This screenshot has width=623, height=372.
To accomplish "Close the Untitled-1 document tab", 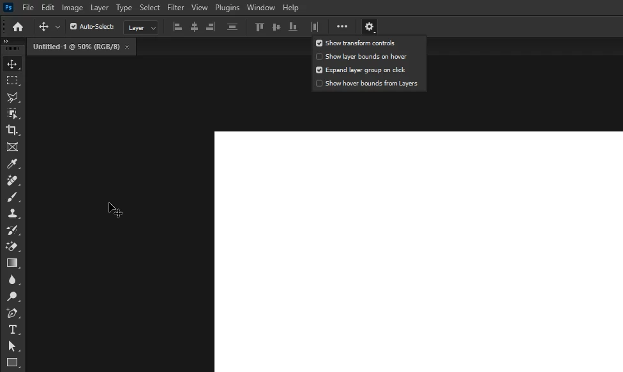I will [x=127, y=47].
